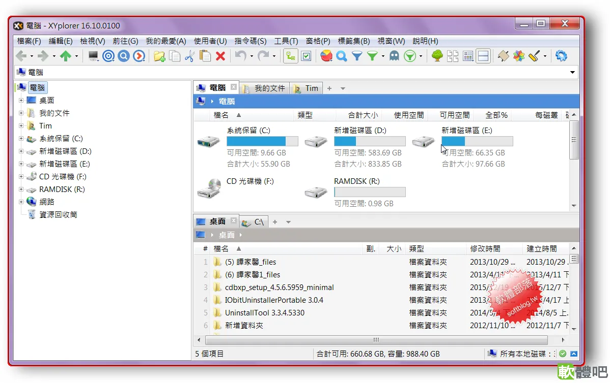Open the Forward button history dropdown arrow
This screenshot has width=610, height=383.
pos(54,56)
